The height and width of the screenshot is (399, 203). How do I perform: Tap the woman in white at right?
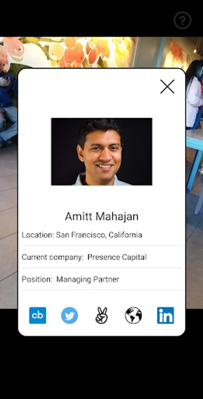coord(194,93)
